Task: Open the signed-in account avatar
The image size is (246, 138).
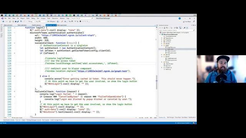Action: pos(180,18)
